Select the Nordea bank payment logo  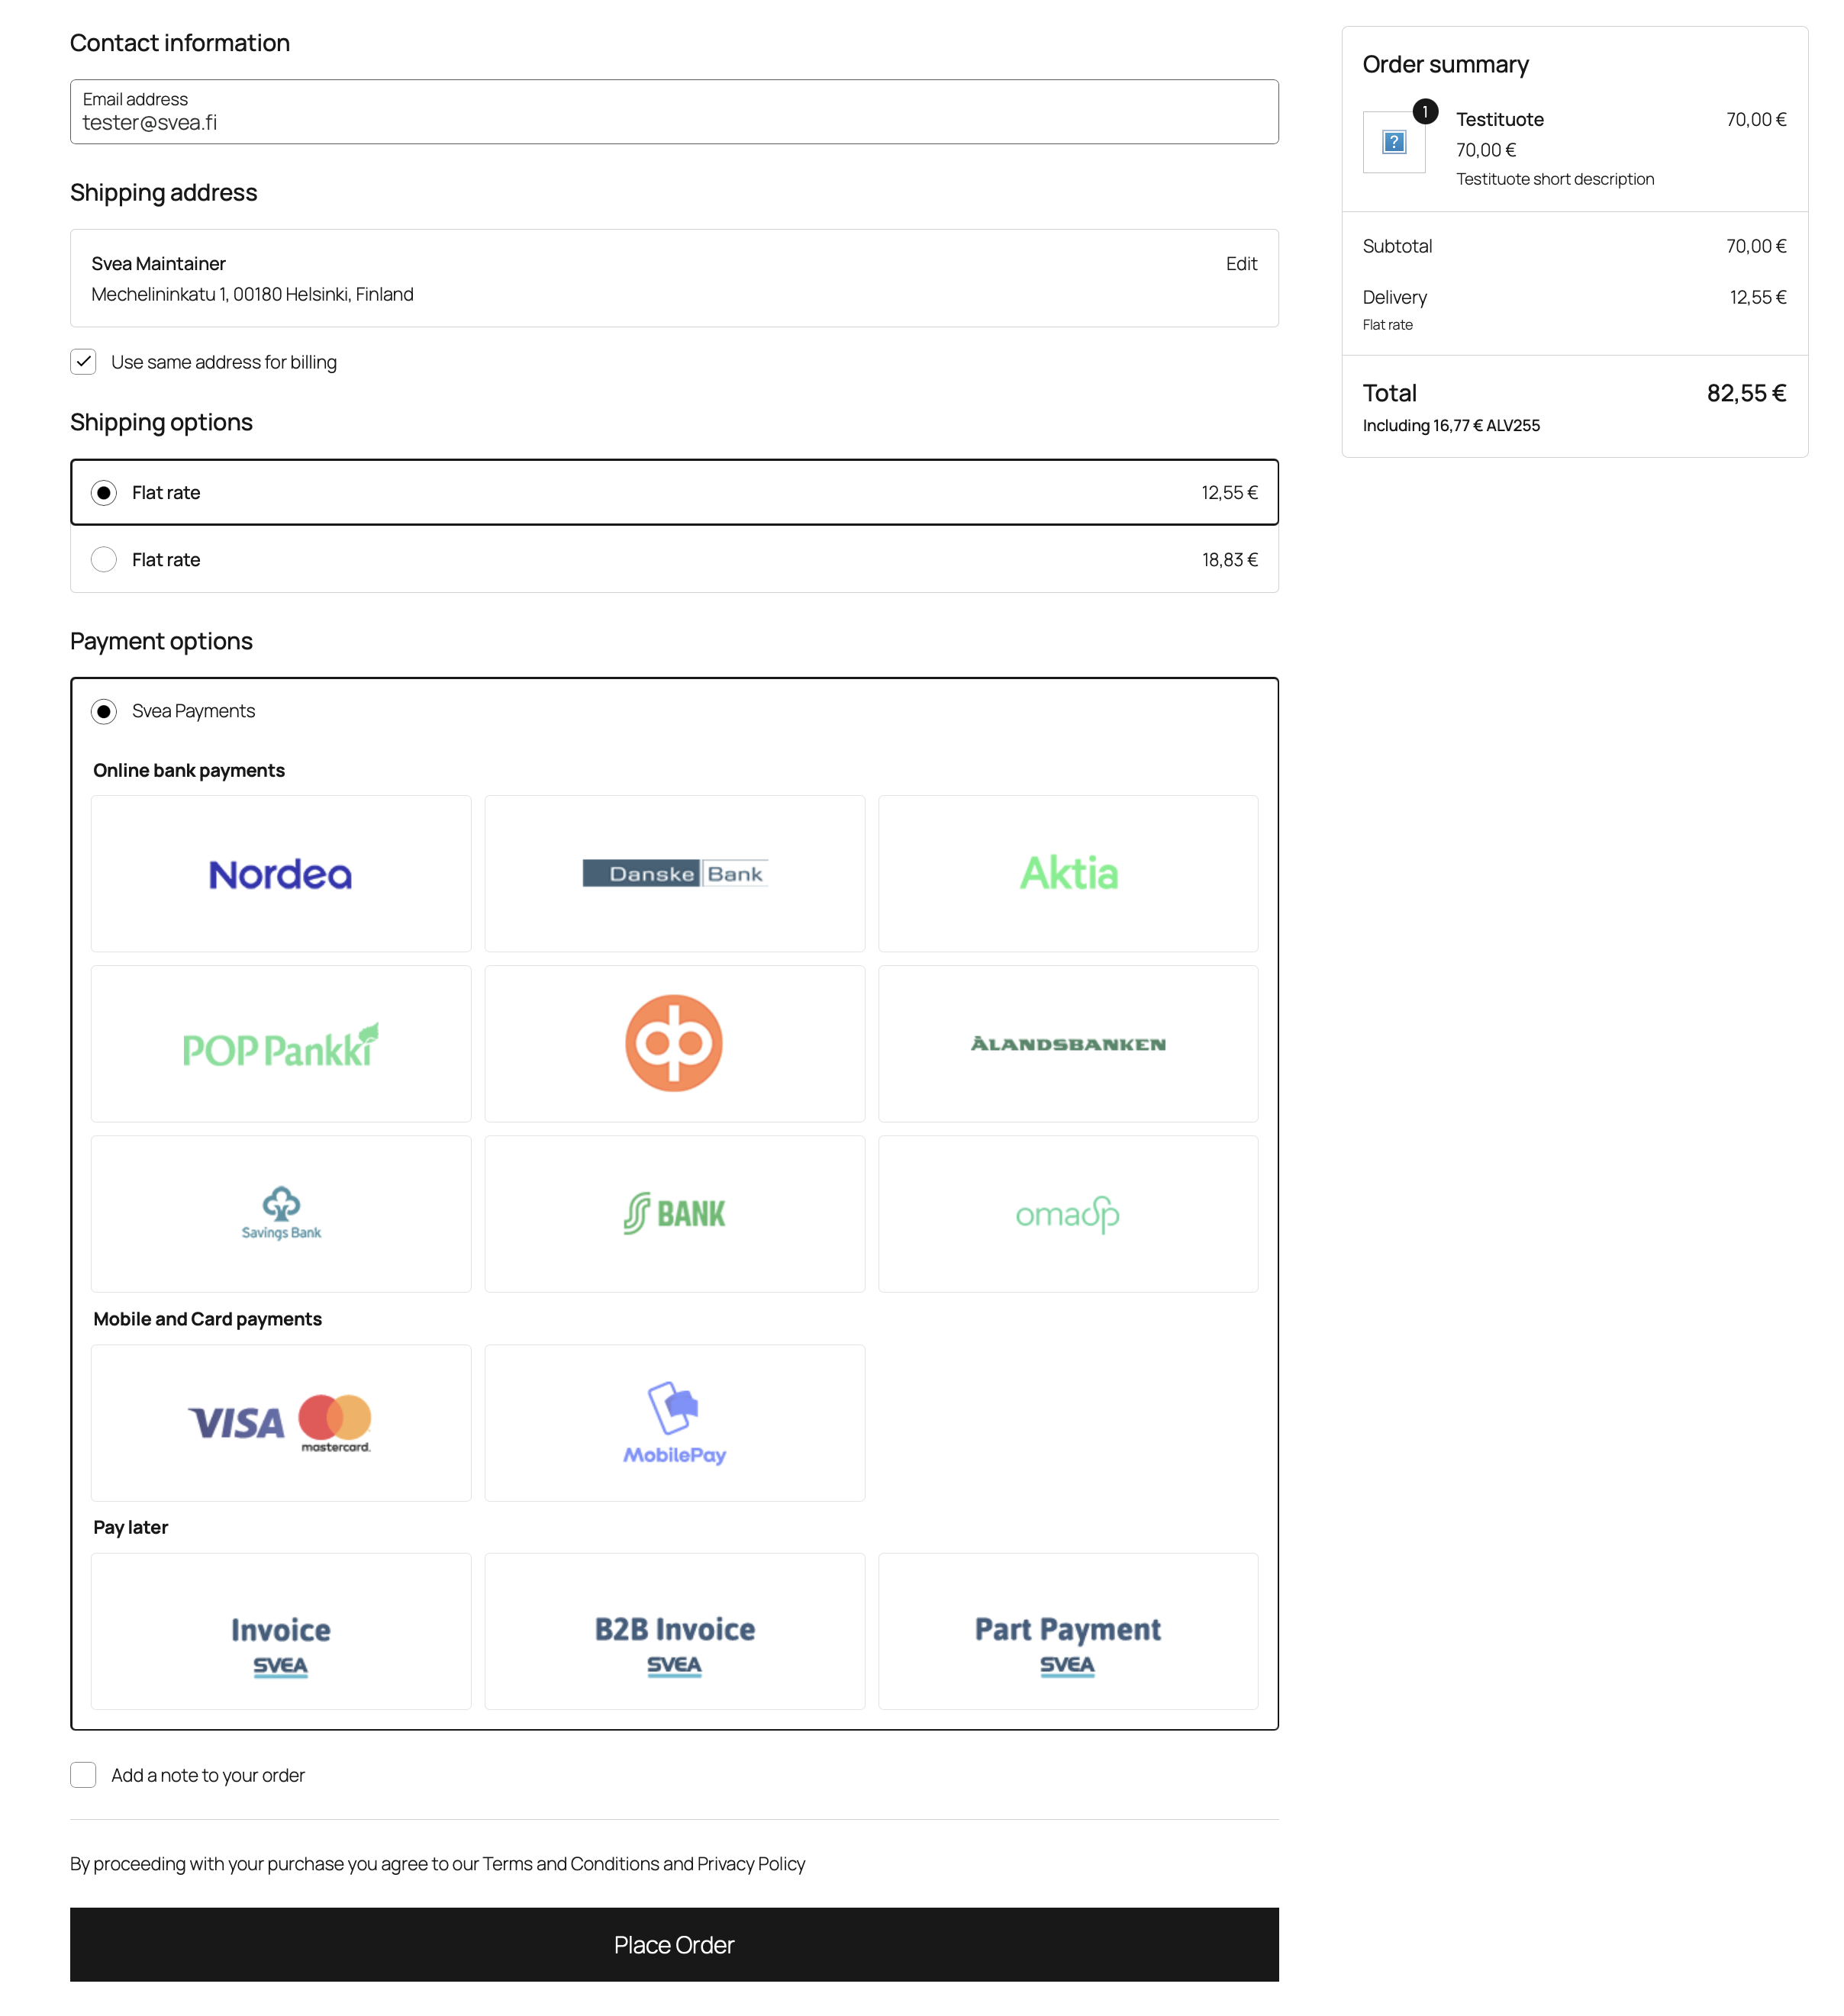click(x=281, y=874)
